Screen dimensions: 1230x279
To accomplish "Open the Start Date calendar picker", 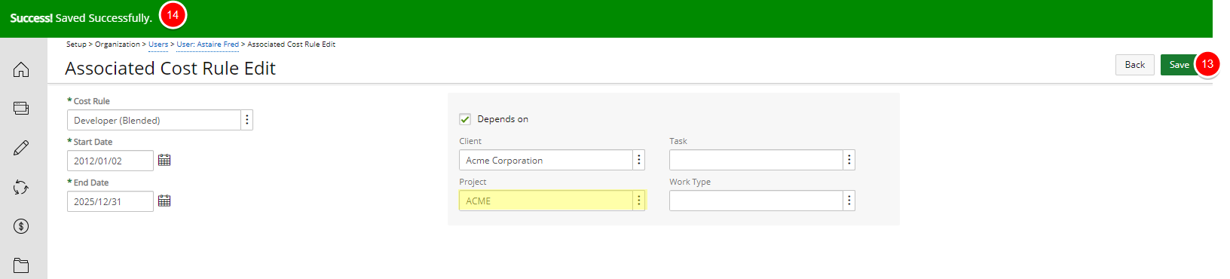I will (x=164, y=161).
